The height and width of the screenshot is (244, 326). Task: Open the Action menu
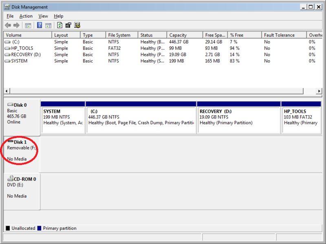pos(26,16)
